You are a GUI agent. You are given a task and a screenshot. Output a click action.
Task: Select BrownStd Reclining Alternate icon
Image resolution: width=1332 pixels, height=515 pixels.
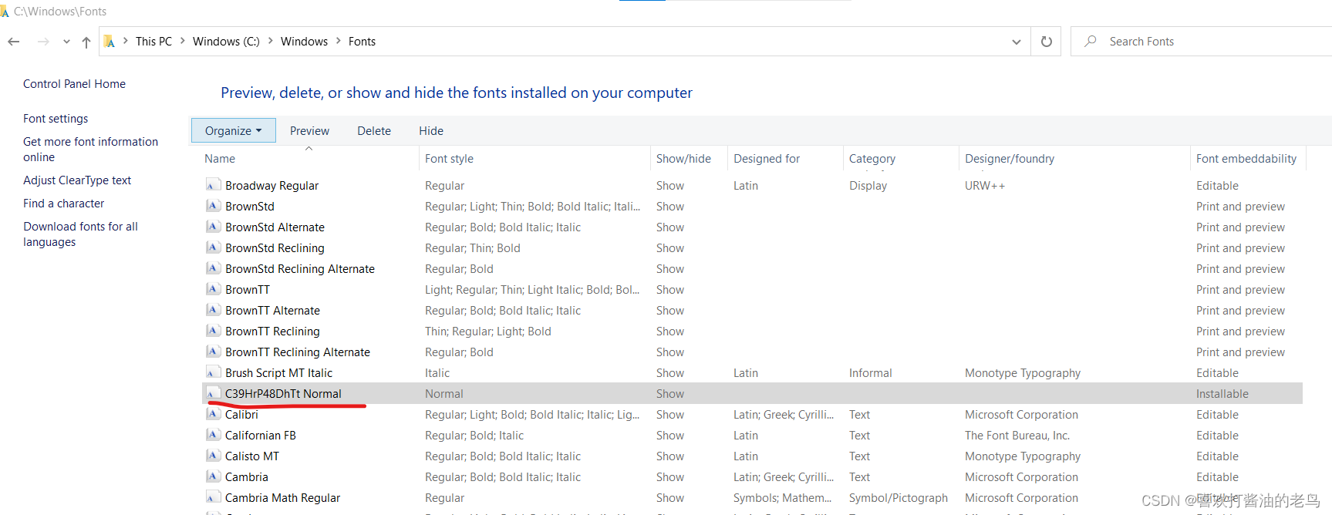(213, 268)
